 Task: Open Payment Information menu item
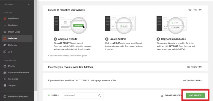tap(17, 73)
